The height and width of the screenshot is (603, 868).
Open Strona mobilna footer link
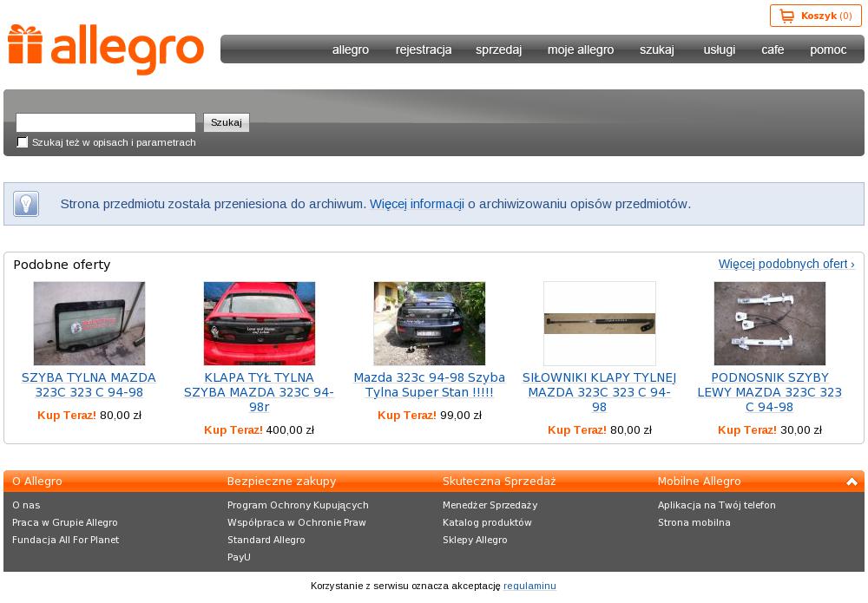click(x=694, y=523)
